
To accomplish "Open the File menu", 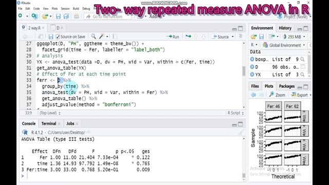I will pyautogui.click(x=20, y=9).
